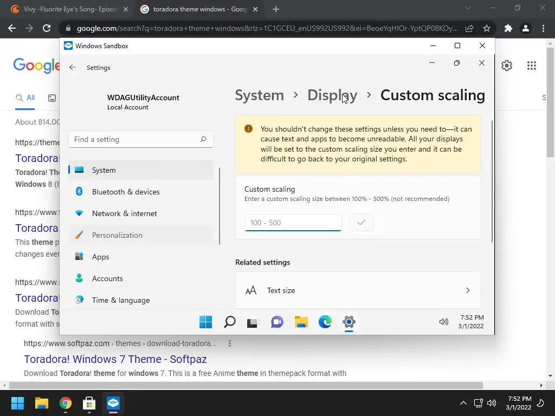Click the Personalization paintbrush icon
This screenshot has width=555, height=416.
(79, 235)
